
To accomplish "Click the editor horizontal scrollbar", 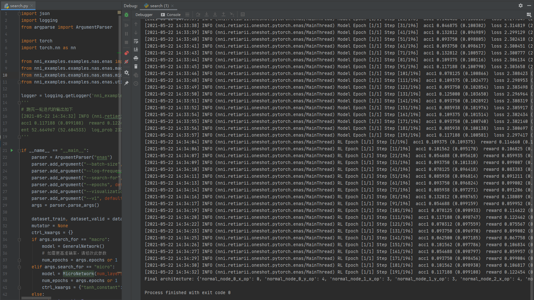I will click(36, 298).
